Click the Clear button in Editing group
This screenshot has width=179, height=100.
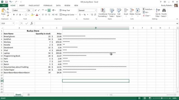[x=147, y=16]
